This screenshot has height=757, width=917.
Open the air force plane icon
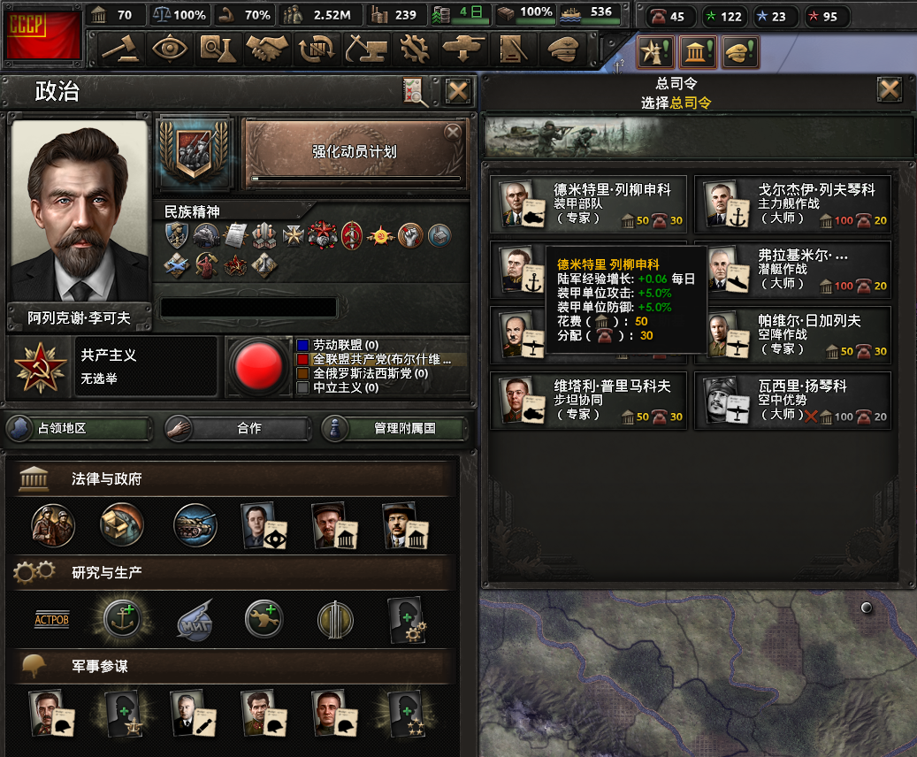point(462,50)
